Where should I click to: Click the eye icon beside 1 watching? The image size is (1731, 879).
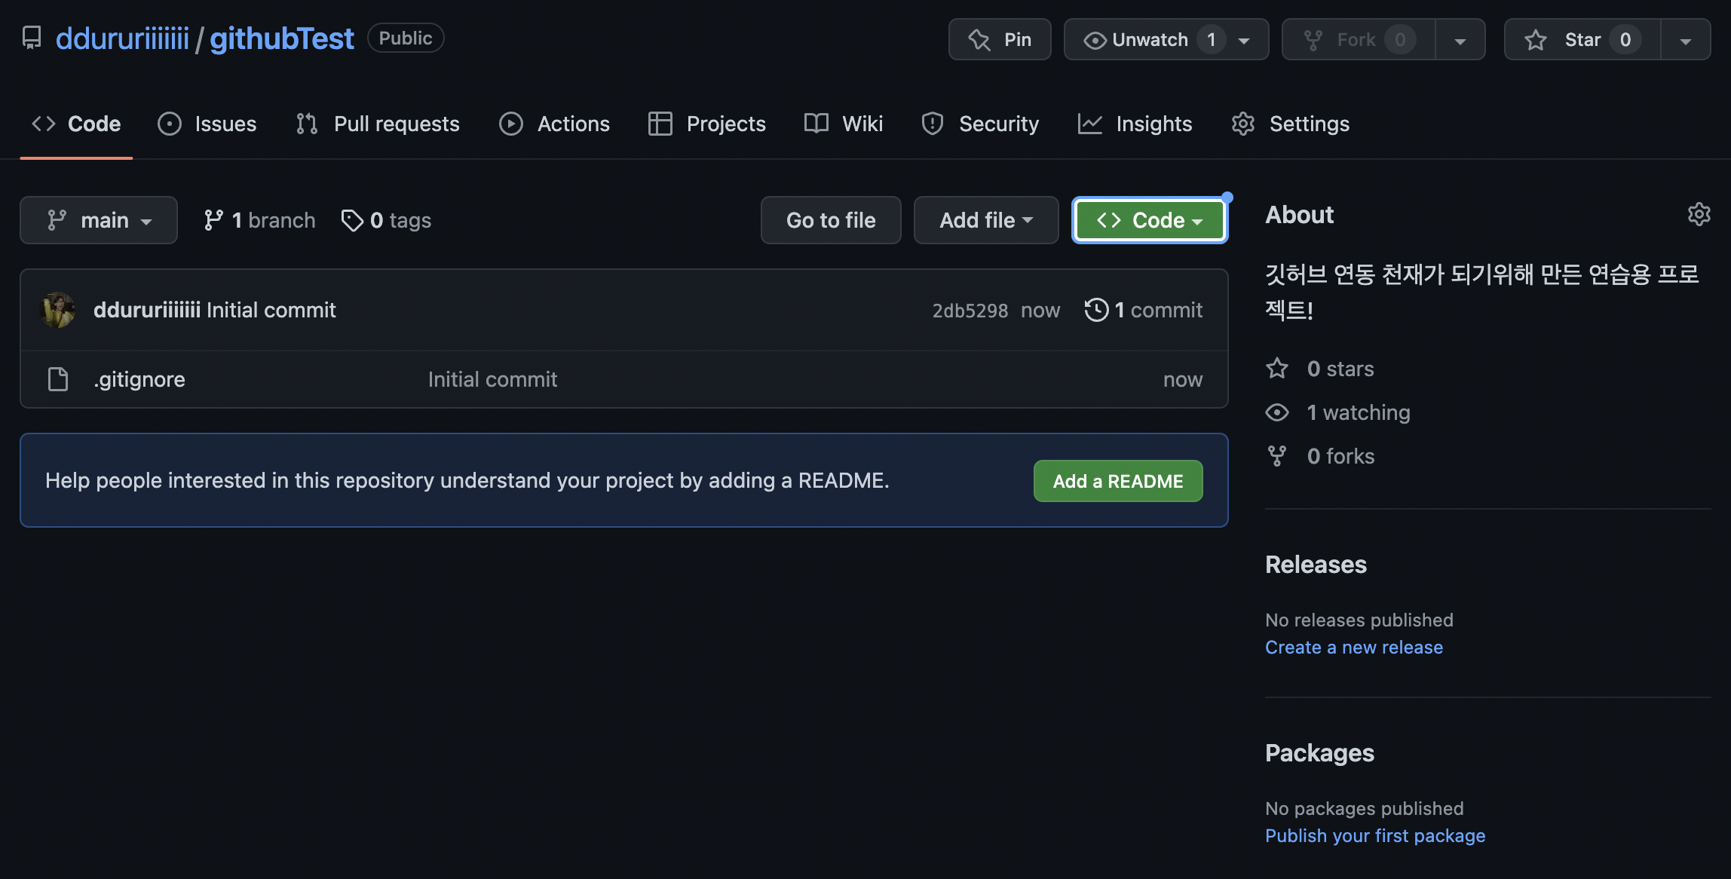pyautogui.click(x=1277, y=412)
